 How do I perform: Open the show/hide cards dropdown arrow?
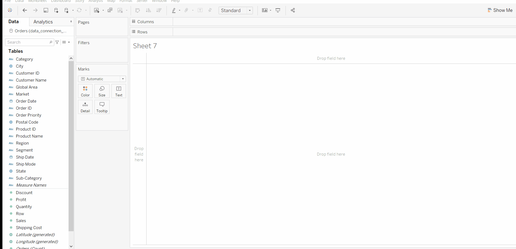tap(270, 10)
